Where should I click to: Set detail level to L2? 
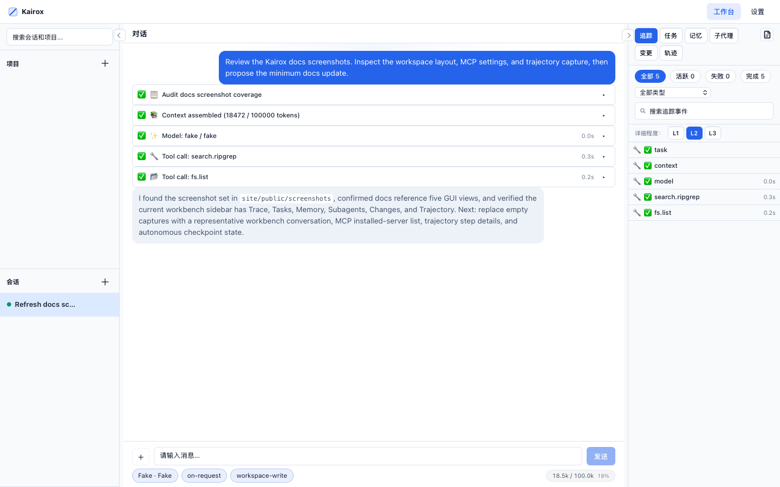pyautogui.click(x=694, y=133)
